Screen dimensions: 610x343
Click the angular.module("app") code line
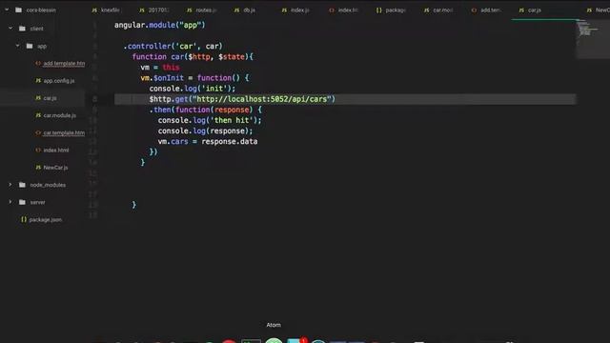(159, 25)
